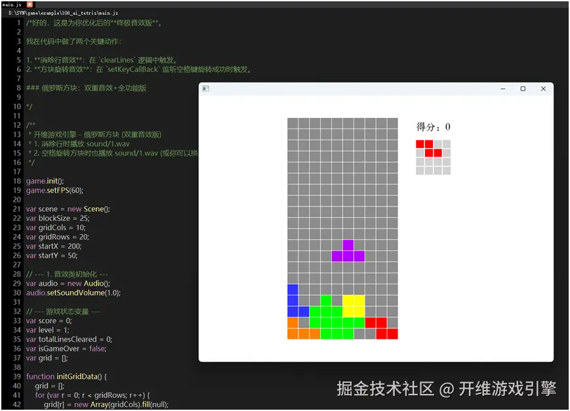
Task: Select line number 18 in the editor
Action: (16, 181)
